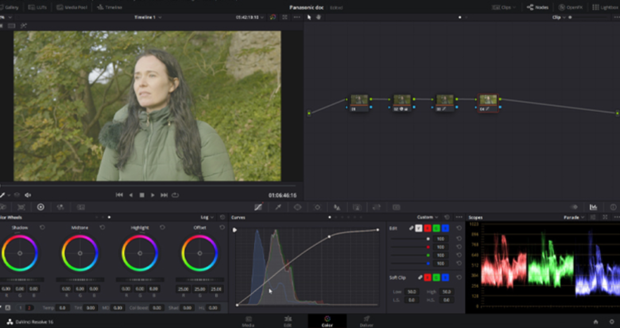Screen dimensions: 620x328
Task: Open the Curves palette icon
Action: (x=258, y=207)
